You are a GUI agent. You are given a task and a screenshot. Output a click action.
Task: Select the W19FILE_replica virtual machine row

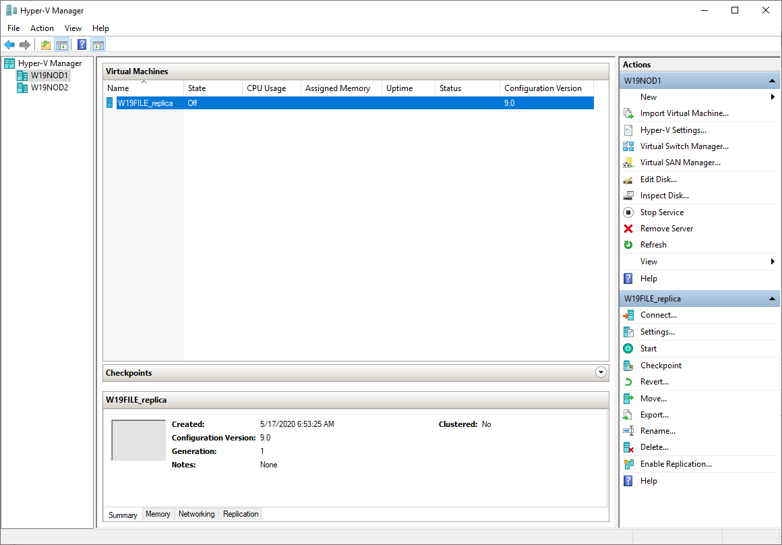[x=349, y=103]
